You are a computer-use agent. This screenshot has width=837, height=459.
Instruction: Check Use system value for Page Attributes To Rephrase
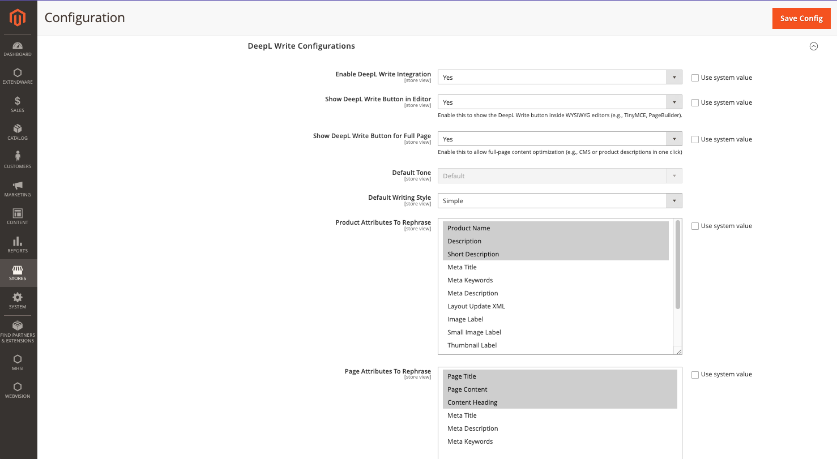tap(695, 374)
